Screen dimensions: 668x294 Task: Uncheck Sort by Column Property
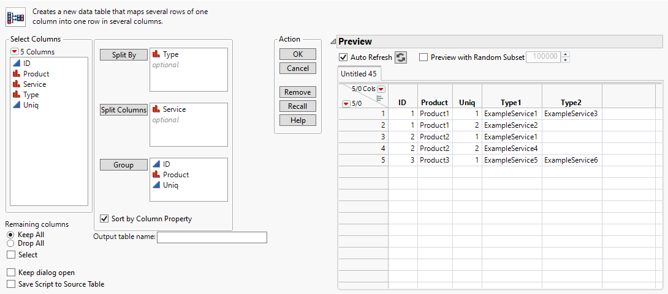click(104, 218)
